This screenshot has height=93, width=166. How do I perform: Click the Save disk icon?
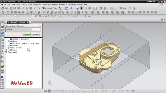[19, 8]
